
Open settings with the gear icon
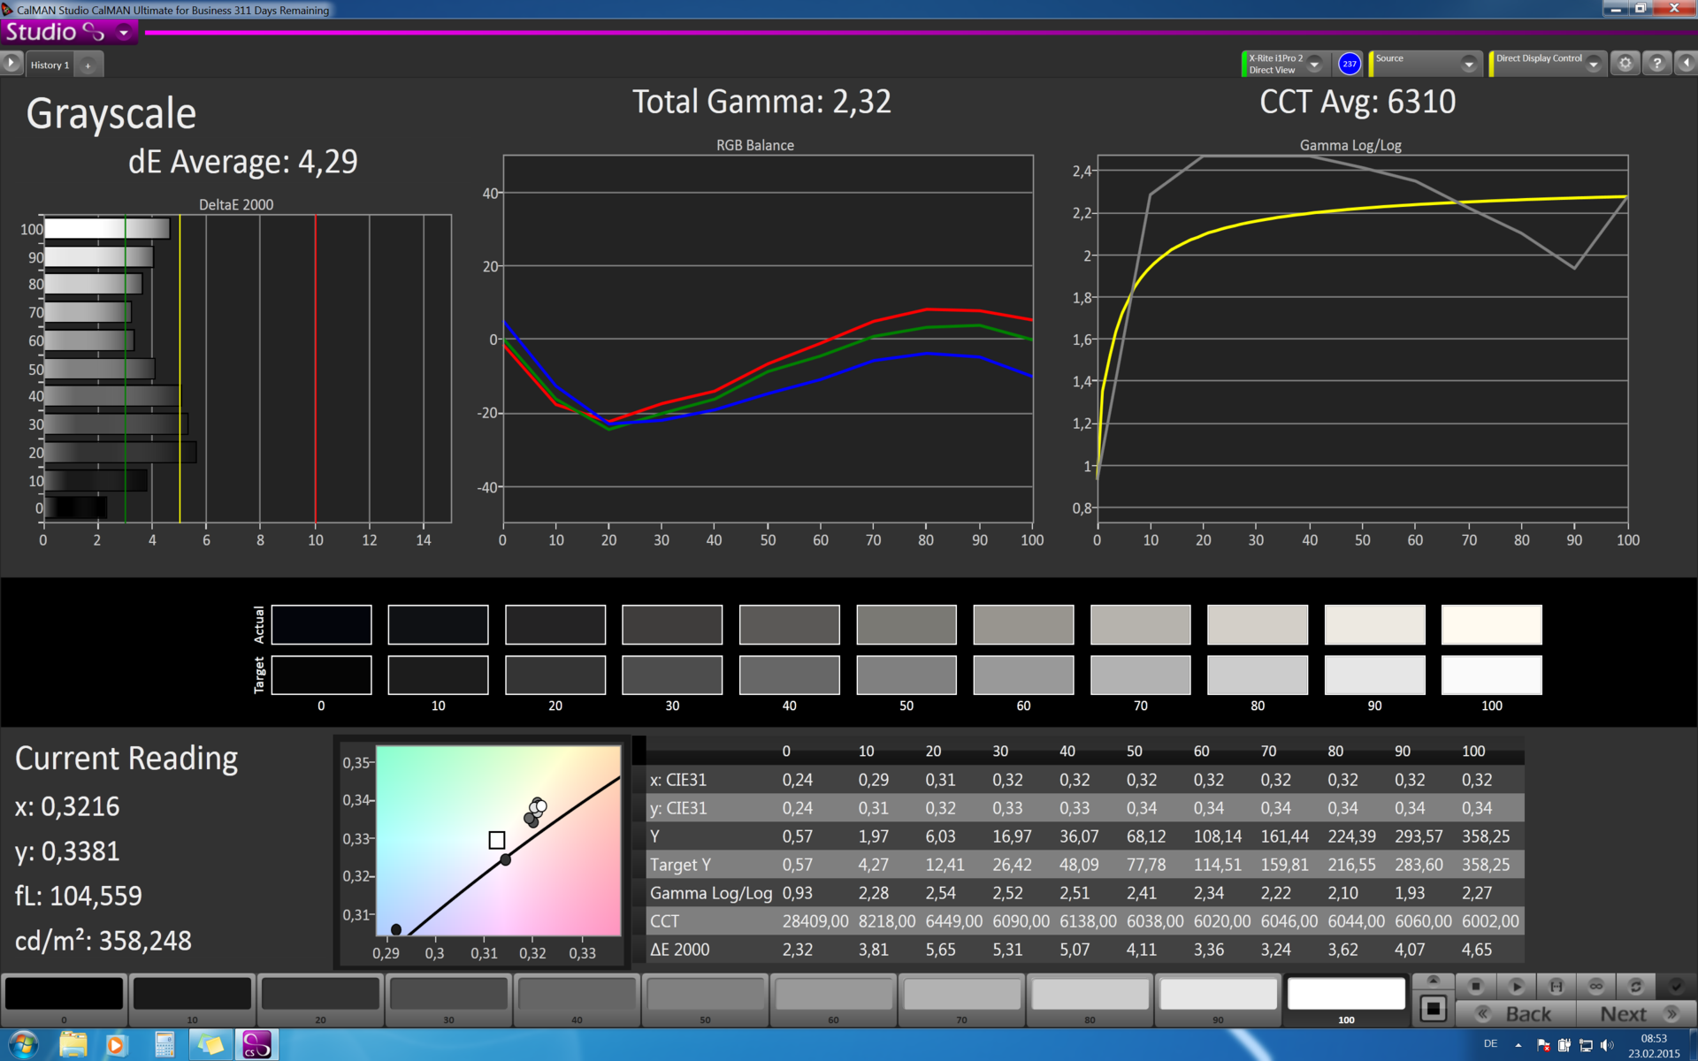[x=1625, y=63]
